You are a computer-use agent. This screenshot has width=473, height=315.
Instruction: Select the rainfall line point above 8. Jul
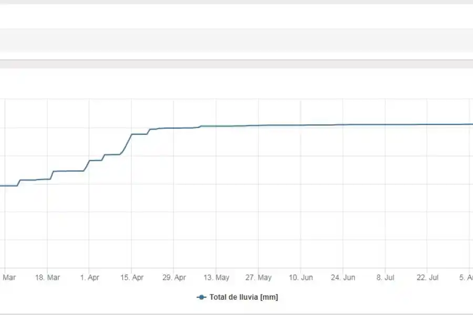click(x=385, y=124)
